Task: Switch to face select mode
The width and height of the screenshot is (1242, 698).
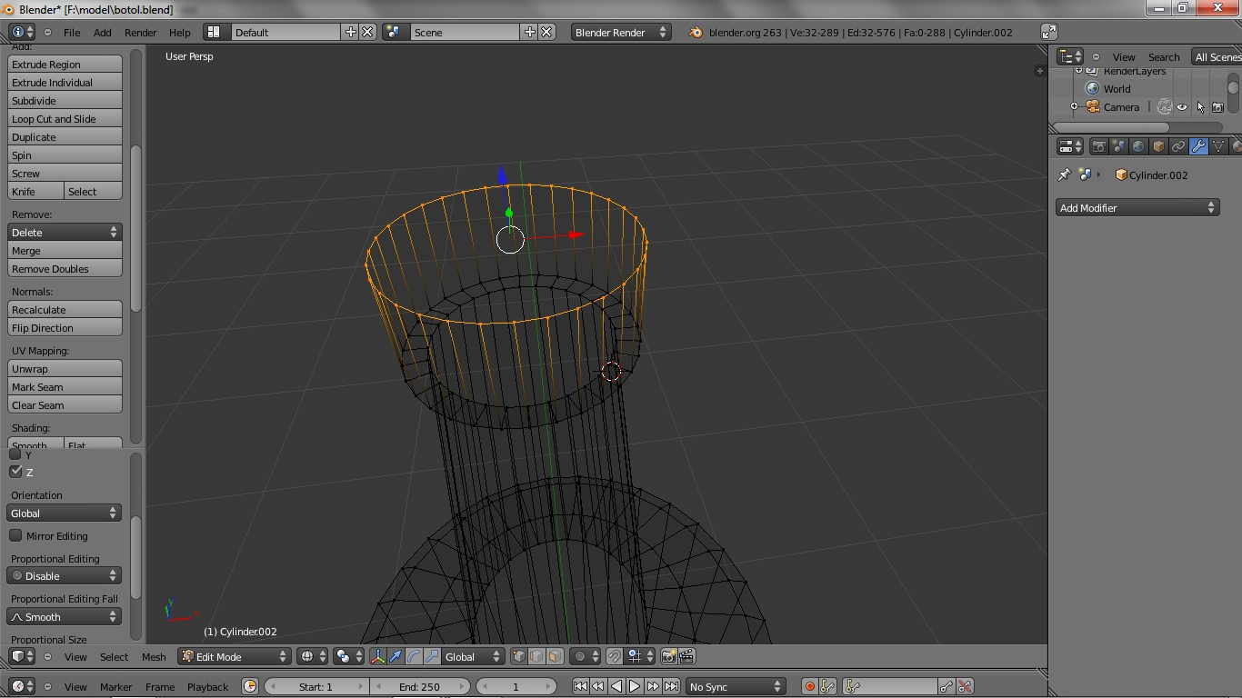Action: pyautogui.click(x=556, y=656)
